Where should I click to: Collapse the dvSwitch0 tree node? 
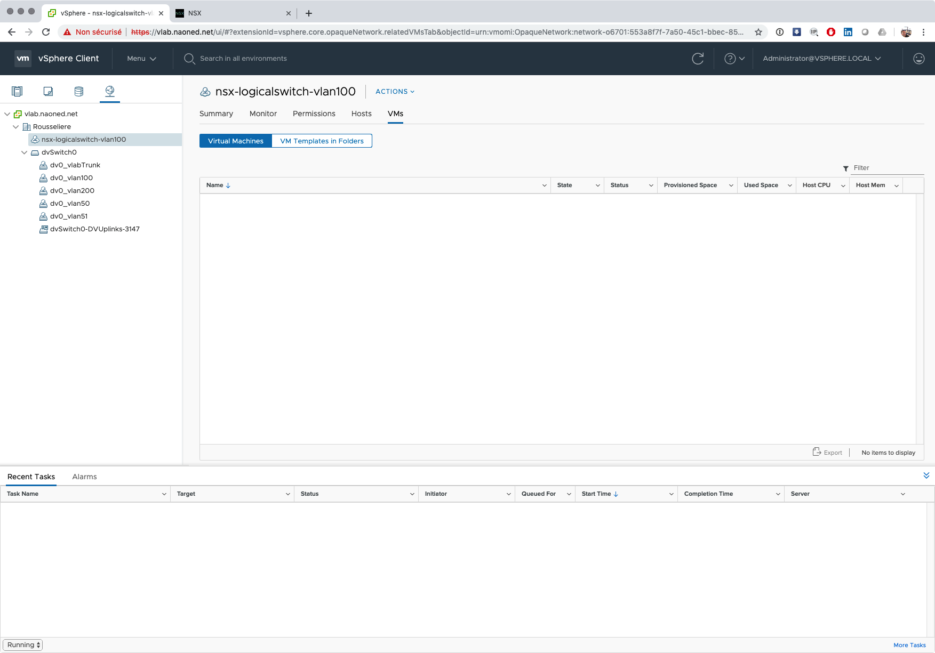(x=25, y=152)
